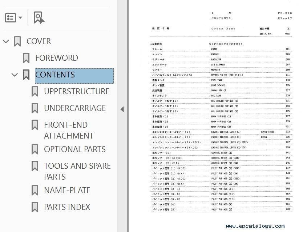This screenshot has width=303, height=232.
Task: Jump to the NAME-PLATE bookmark
Action: (x=67, y=190)
